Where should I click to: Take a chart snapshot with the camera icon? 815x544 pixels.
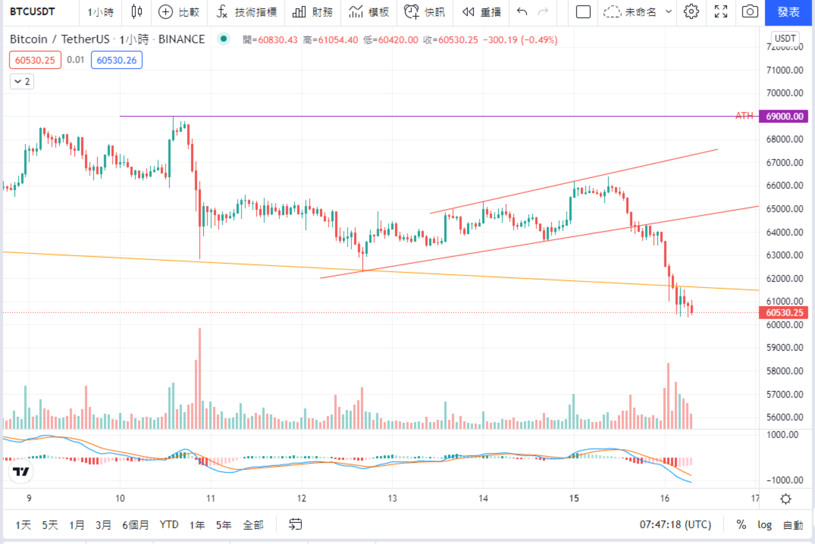point(750,12)
